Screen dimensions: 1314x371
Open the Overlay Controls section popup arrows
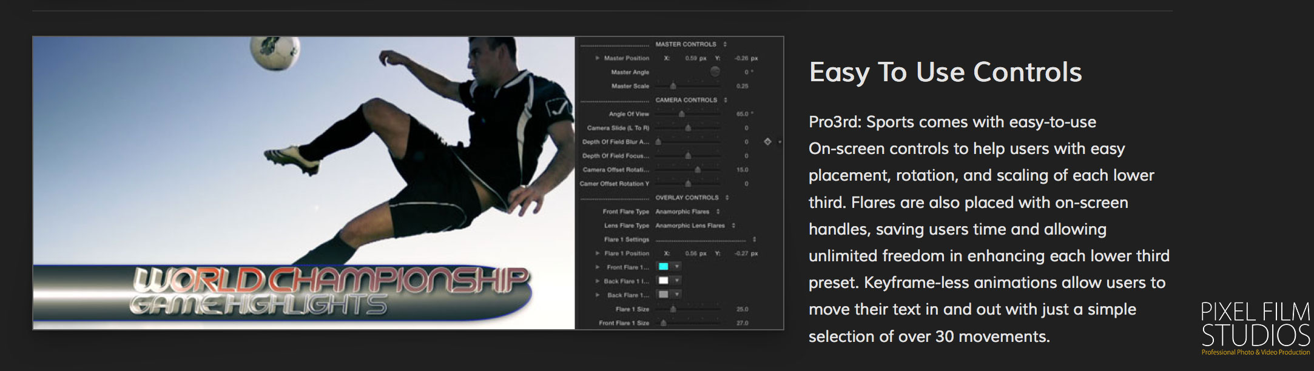click(727, 198)
